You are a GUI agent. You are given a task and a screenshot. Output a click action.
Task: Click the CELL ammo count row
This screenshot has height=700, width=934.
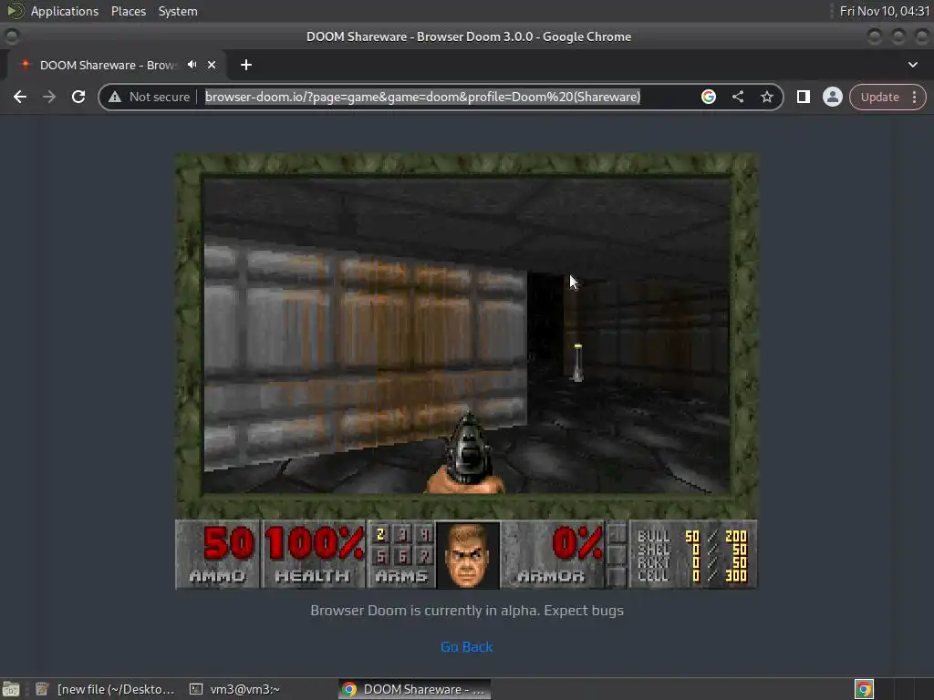(x=692, y=576)
